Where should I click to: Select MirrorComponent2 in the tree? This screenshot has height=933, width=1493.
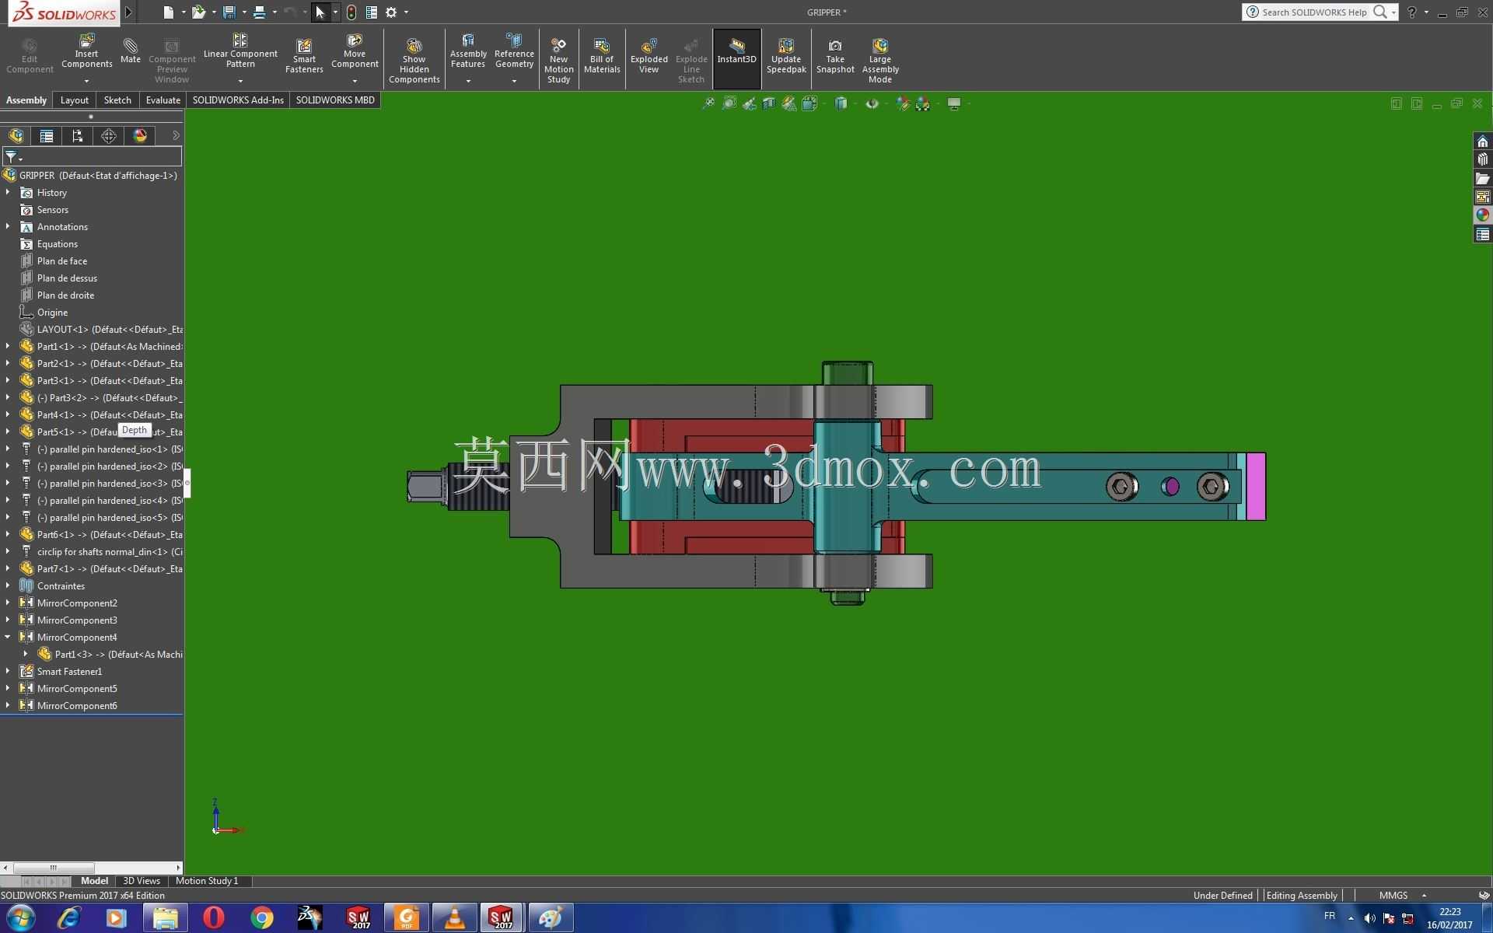(x=77, y=603)
